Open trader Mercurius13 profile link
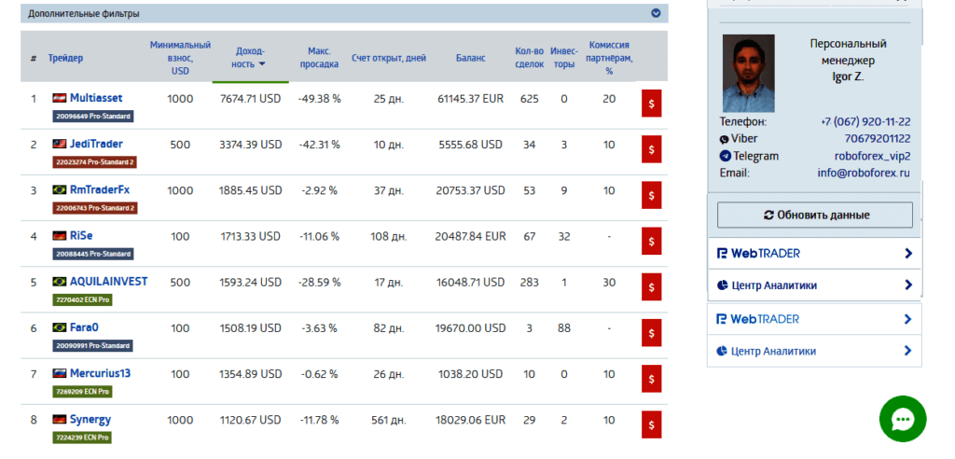The width and height of the screenshot is (955, 459). (x=100, y=373)
